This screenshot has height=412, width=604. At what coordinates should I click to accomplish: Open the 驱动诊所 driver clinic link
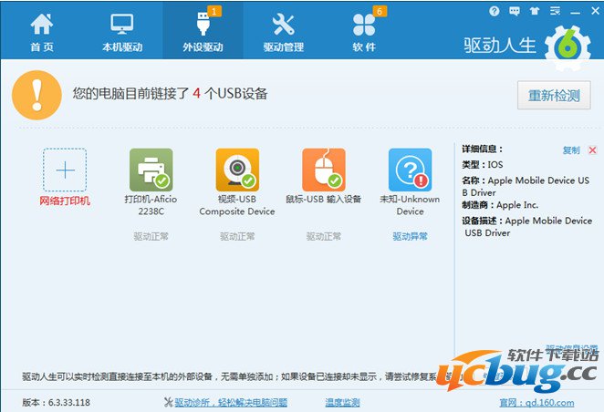coord(231,402)
